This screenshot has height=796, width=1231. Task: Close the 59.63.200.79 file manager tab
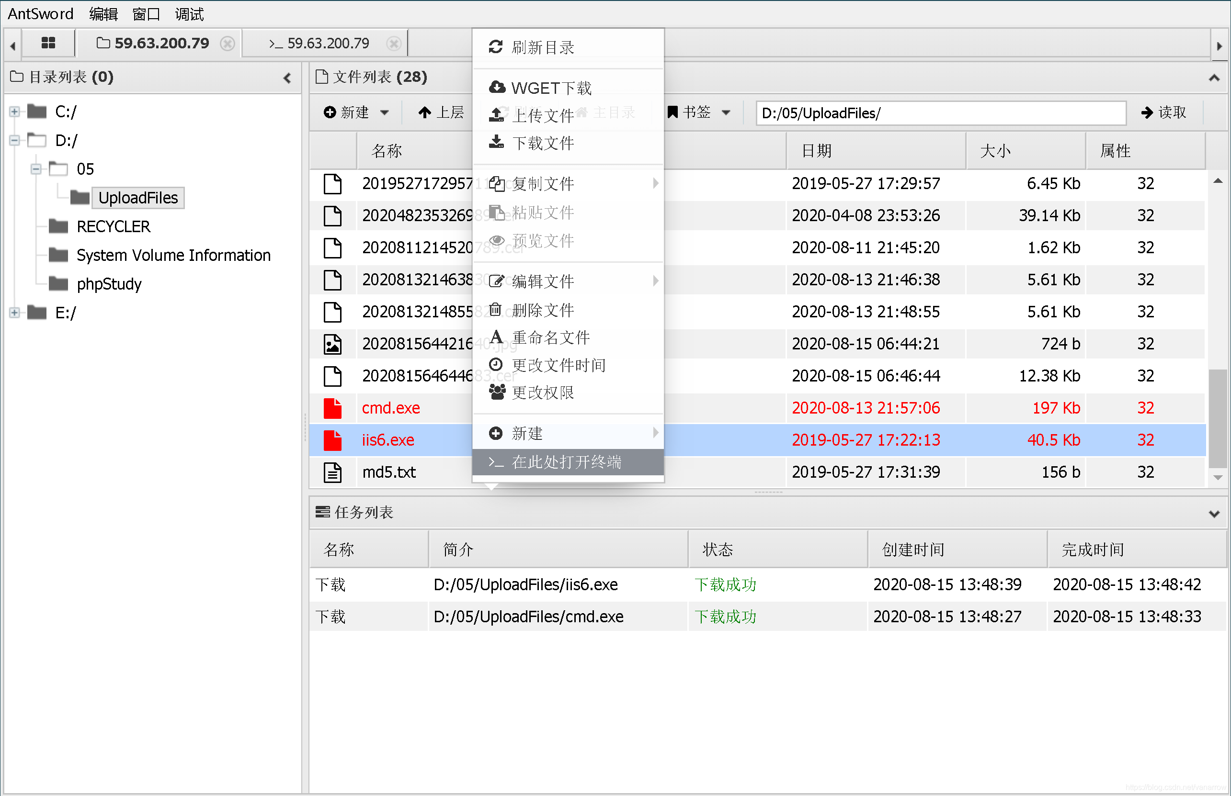(227, 44)
